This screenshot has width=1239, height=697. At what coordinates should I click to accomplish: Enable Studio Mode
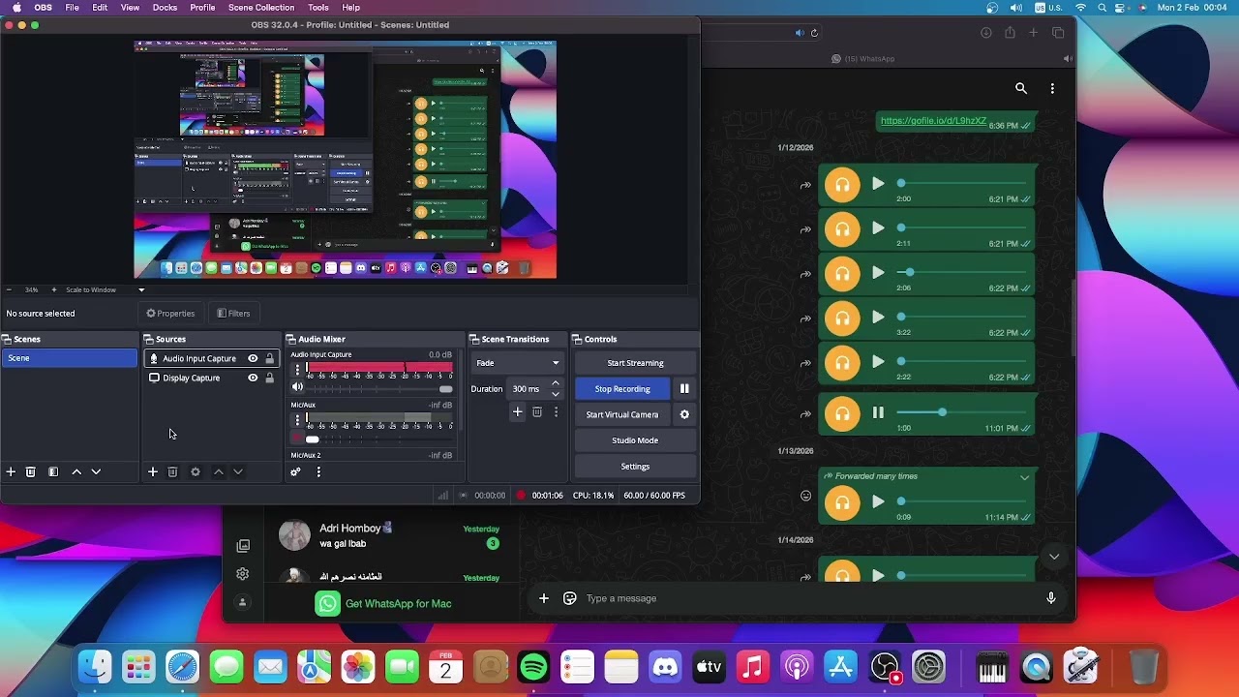coord(635,440)
